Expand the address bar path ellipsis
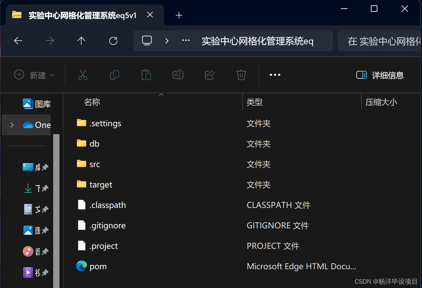 tap(186, 41)
